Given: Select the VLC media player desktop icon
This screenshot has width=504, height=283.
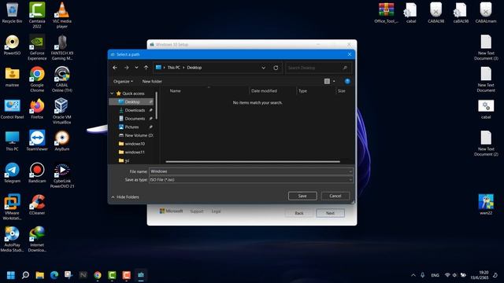Looking at the screenshot, I should (62, 15).
